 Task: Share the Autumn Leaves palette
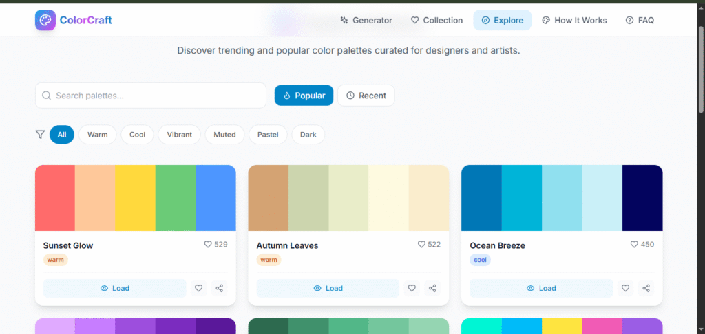coord(432,288)
